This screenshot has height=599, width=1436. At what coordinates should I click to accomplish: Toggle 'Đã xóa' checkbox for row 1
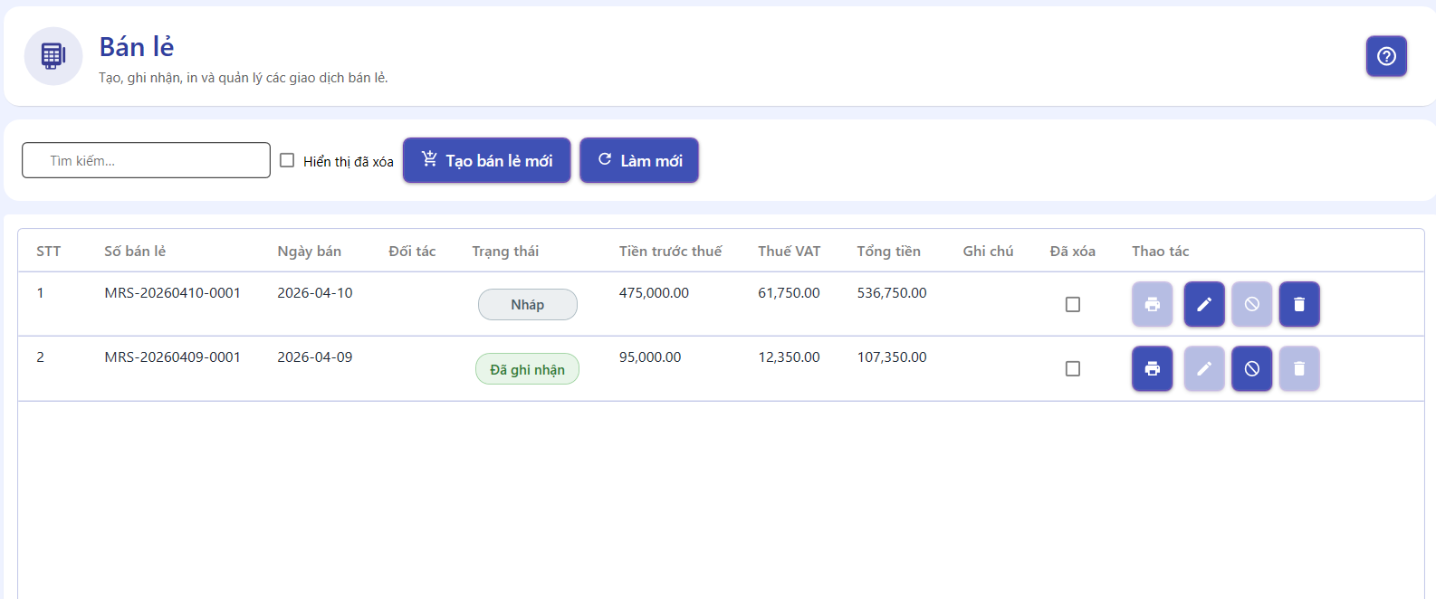[1072, 304]
